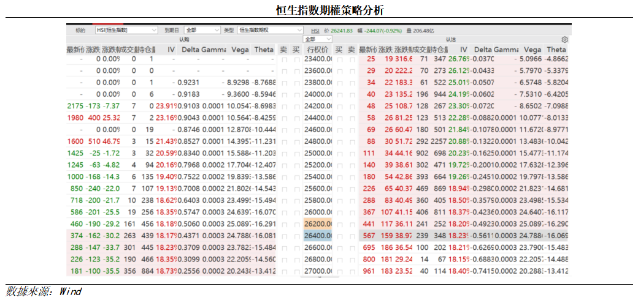
Task: Open the 到期日 expiry date dropdown
Action: 201,29
